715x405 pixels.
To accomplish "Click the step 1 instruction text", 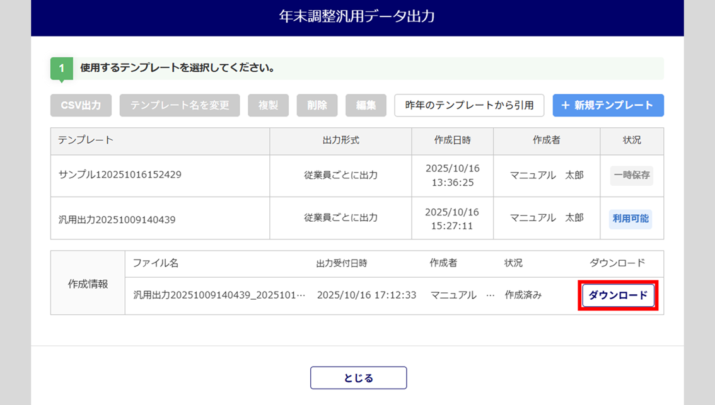I will tap(178, 68).
